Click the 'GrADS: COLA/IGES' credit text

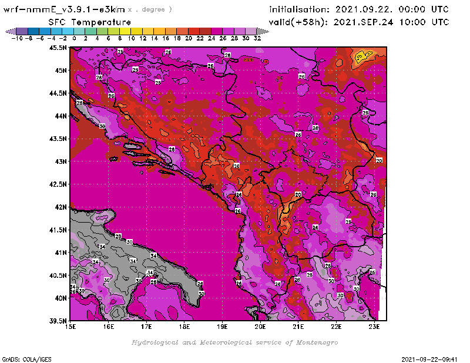pos(26,359)
